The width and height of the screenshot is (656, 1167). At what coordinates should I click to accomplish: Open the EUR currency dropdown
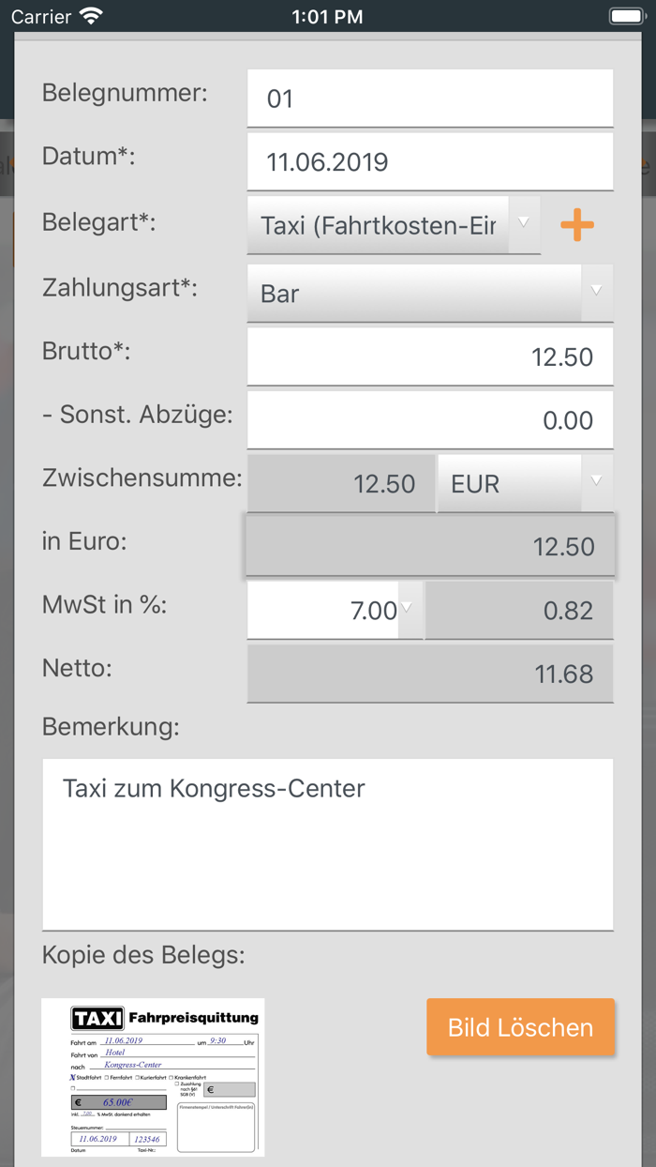[525, 483]
